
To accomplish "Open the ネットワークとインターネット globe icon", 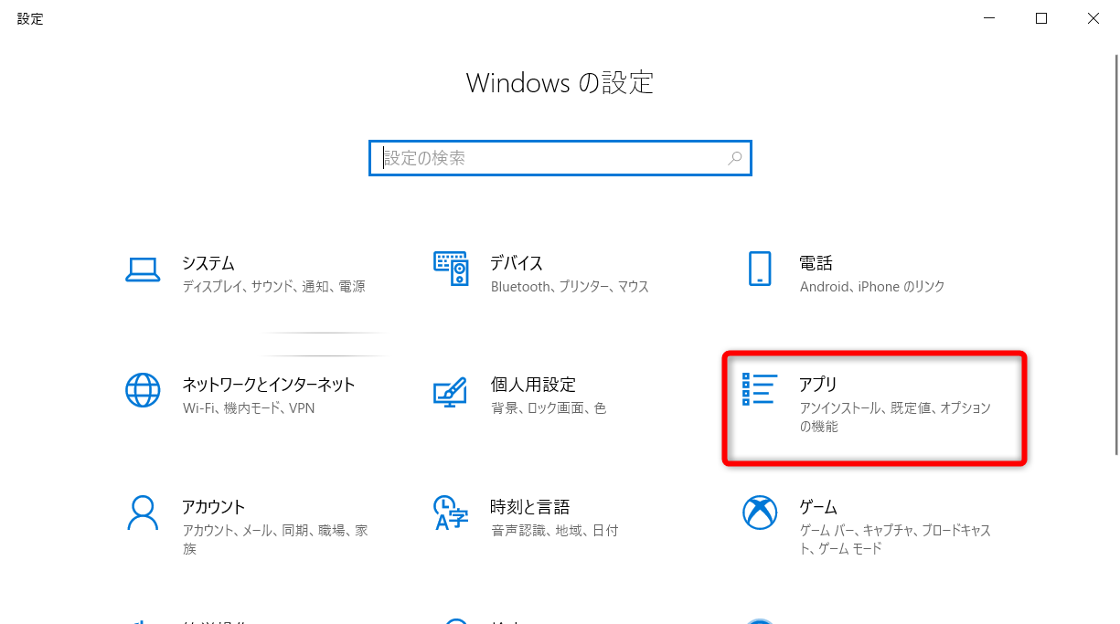I will 143,390.
